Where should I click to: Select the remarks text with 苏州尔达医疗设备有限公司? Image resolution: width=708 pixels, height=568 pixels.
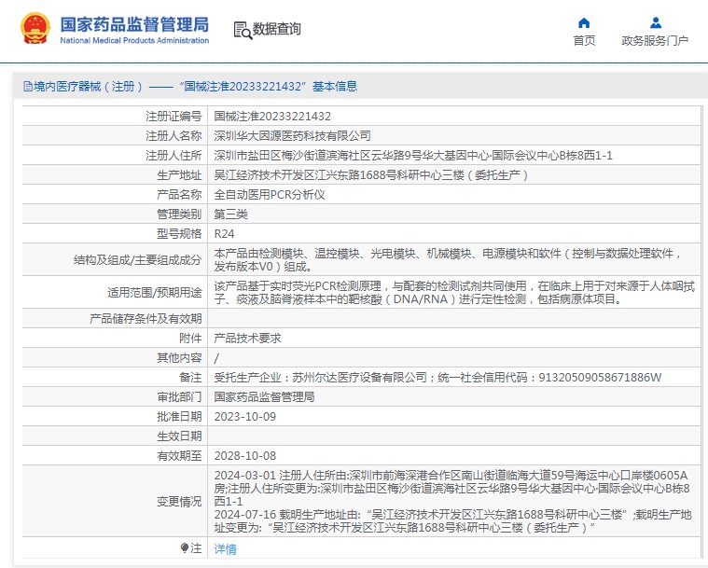(x=437, y=378)
